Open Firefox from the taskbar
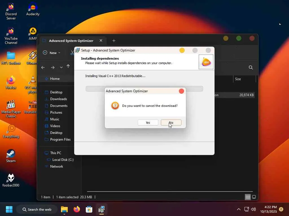Screen dimensions: 289x216 point(77,209)
